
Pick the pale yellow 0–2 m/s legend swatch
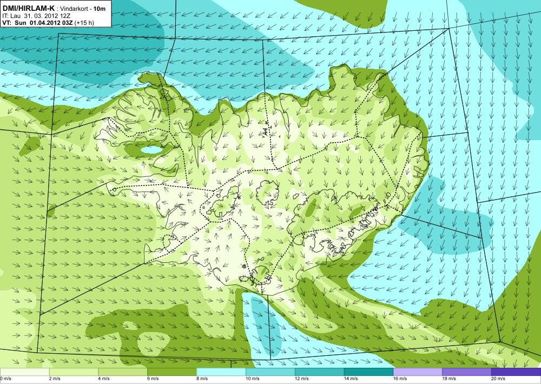[24, 372]
